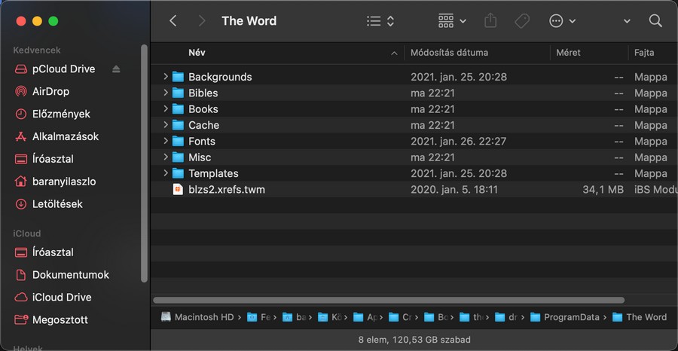Viewport: 678px width, 351px height.
Task: Expand the Bibles folder
Action: click(x=166, y=93)
